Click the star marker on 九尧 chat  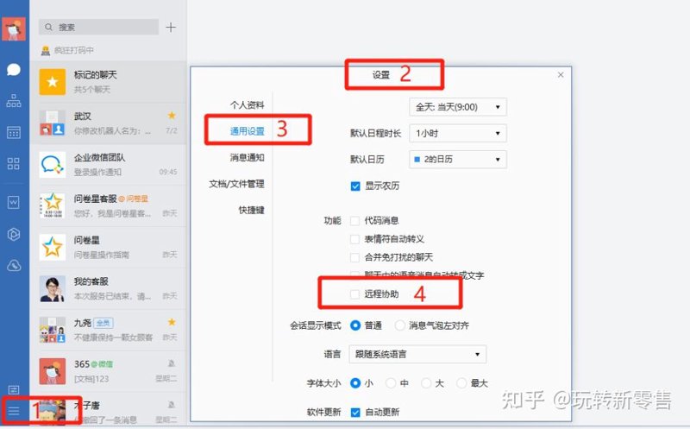coord(172,322)
